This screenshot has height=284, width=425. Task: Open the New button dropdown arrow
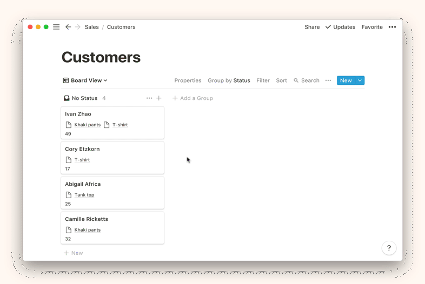coord(360,80)
